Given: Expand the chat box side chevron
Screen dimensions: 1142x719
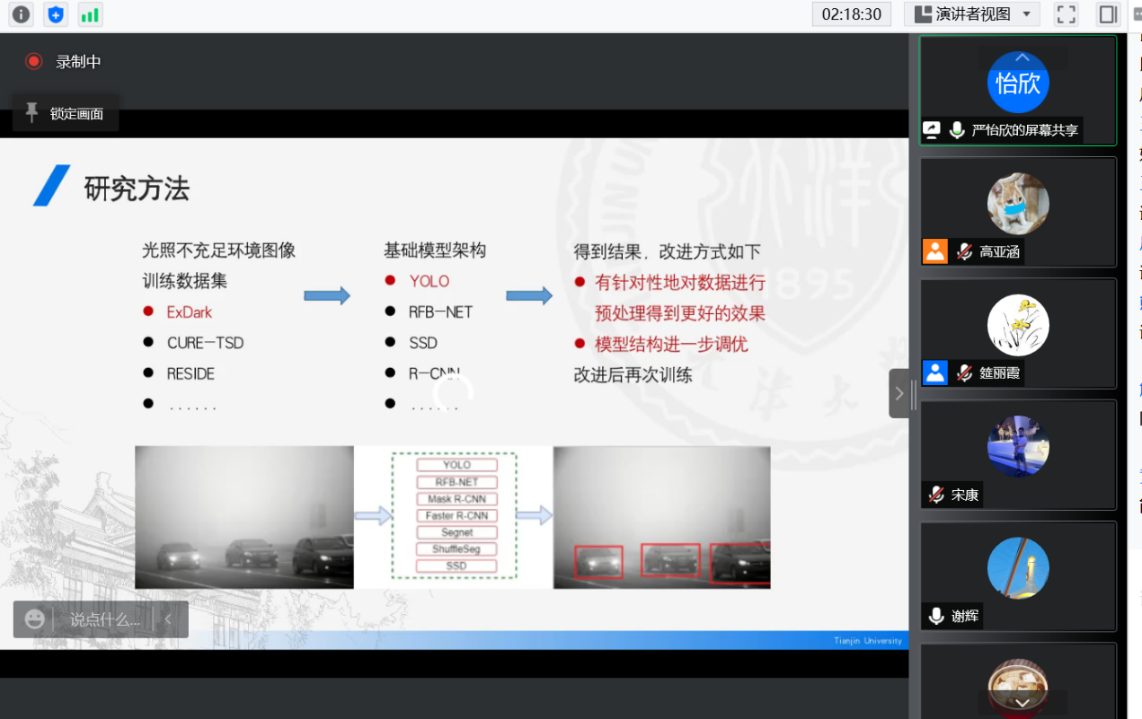Looking at the screenshot, I should pyautogui.click(x=168, y=619).
